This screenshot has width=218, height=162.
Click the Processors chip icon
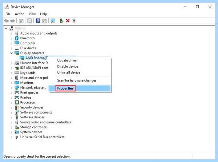point(17,102)
